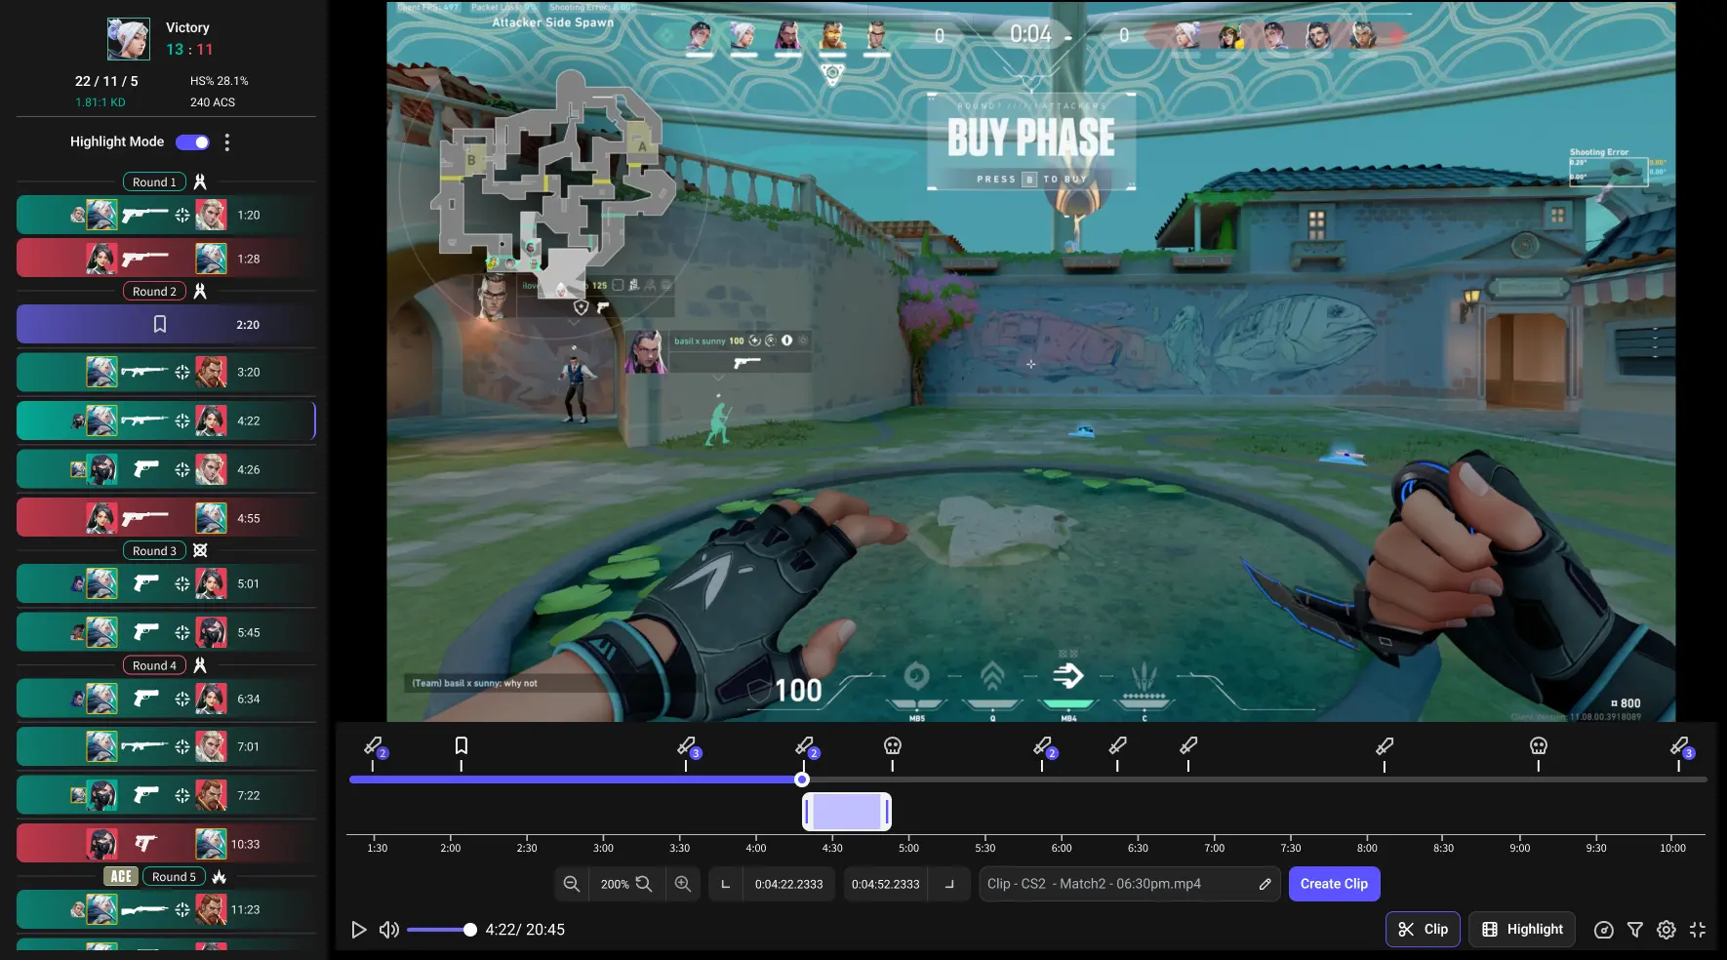This screenshot has height=960, width=1727.
Task: Set clip start point bracket
Action: click(x=725, y=884)
